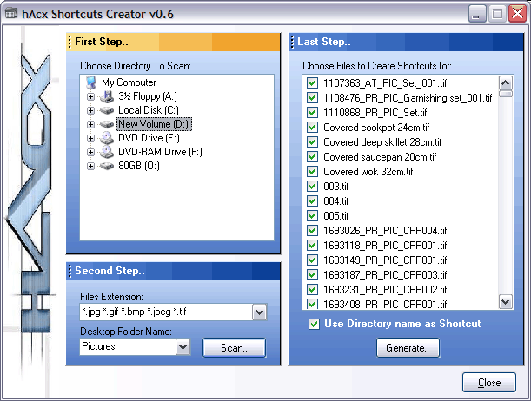The width and height of the screenshot is (531, 401).
Task: Click the hAcx app icon in title bar
Action: point(10,14)
